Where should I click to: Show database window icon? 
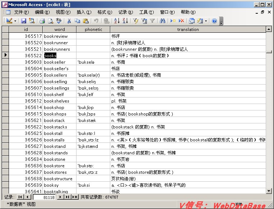tap(192, 21)
